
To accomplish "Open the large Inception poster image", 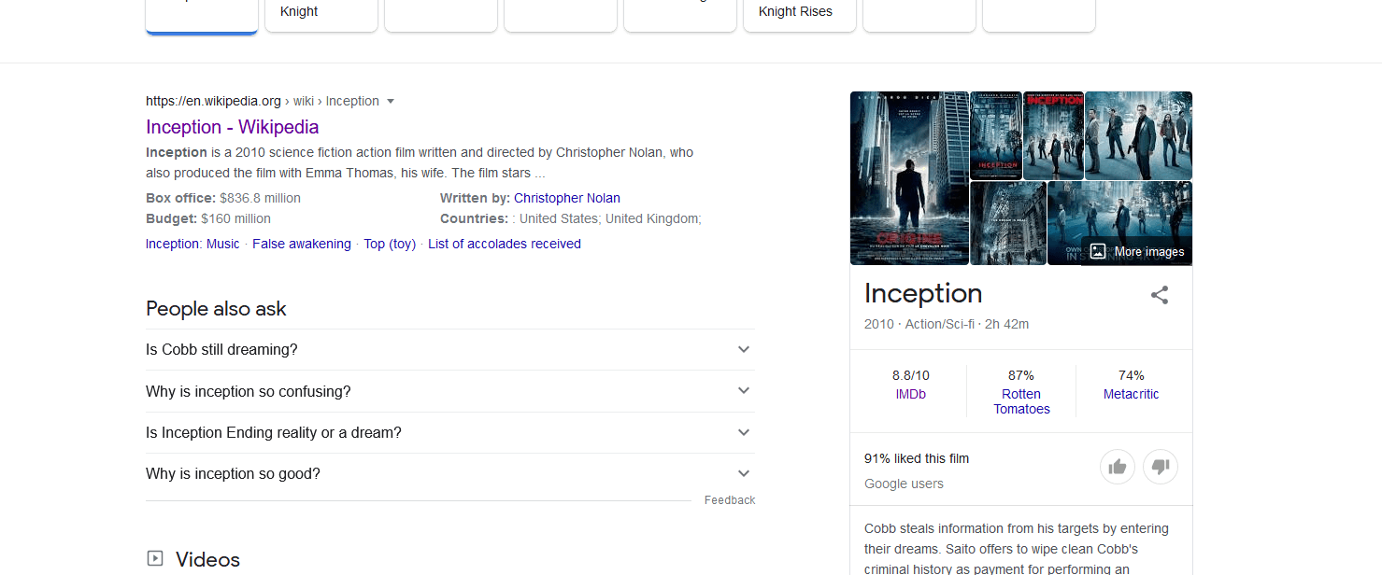I will point(909,178).
